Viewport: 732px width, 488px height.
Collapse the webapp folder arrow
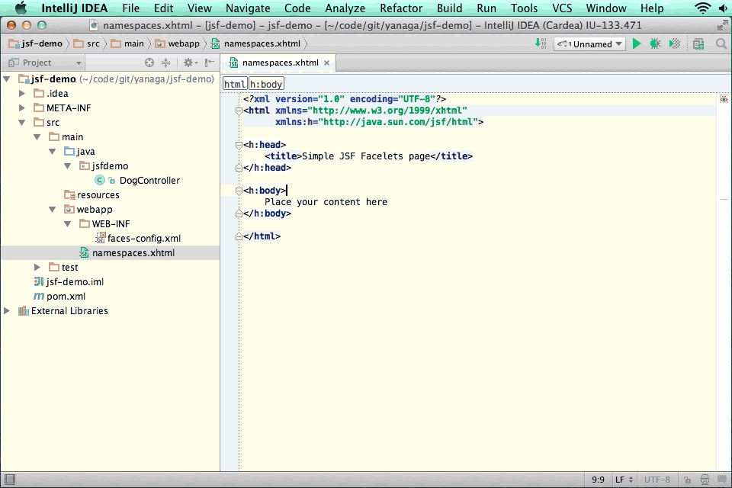coord(53,209)
